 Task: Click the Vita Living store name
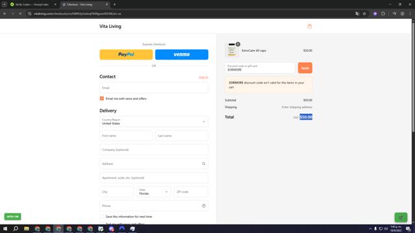pos(110,26)
